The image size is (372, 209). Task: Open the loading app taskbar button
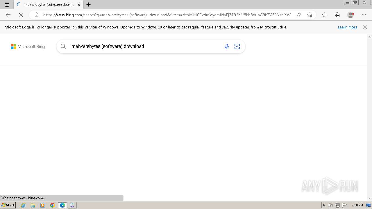pyautogui.click(x=72, y=205)
